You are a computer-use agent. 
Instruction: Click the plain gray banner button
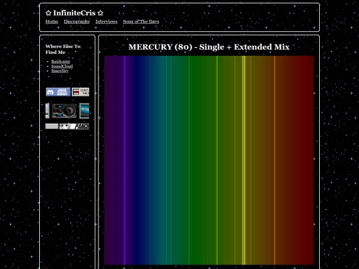52,126
